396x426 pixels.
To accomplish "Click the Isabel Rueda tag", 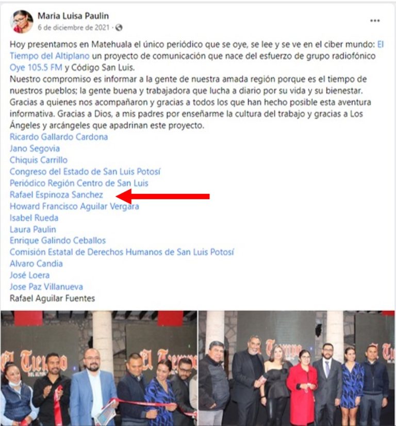I will coord(34,218).
